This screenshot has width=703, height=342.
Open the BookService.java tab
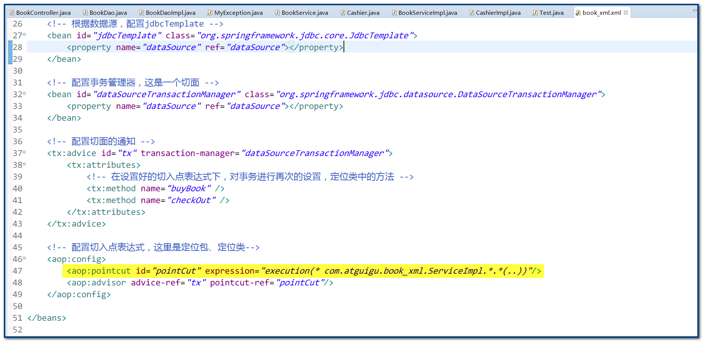pos(301,13)
